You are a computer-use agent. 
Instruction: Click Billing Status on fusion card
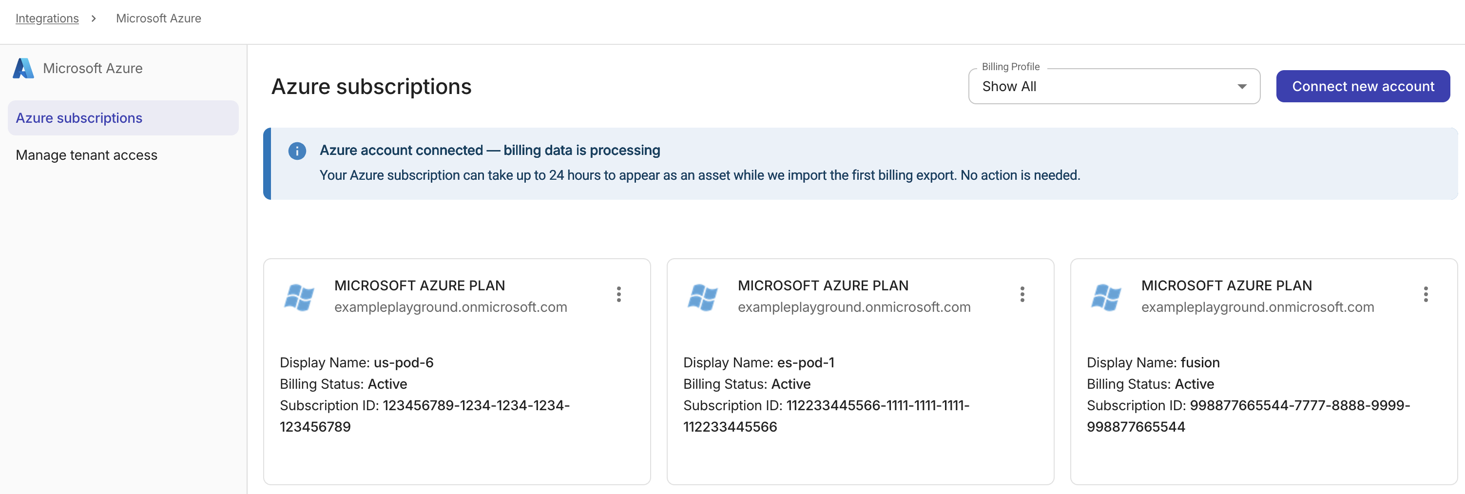coord(1150,384)
